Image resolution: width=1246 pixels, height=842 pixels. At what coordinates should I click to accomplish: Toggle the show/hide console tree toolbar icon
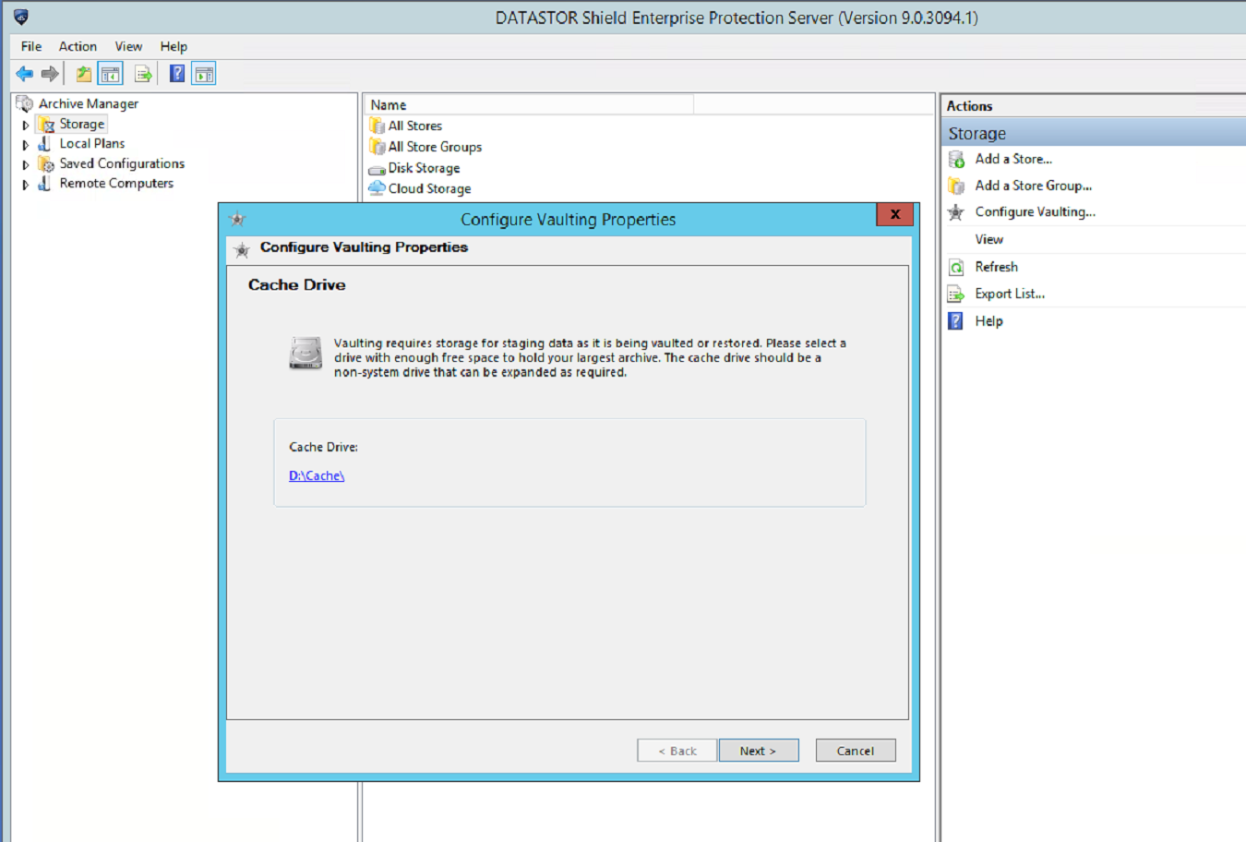click(111, 74)
